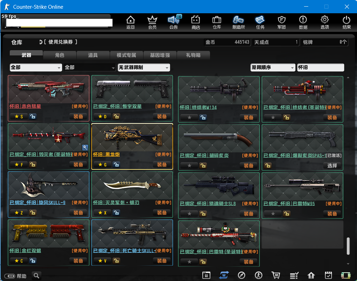This screenshot has width=357, height=281.
Task: Switch to the 道具 items tab
Action: tap(93, 55)
